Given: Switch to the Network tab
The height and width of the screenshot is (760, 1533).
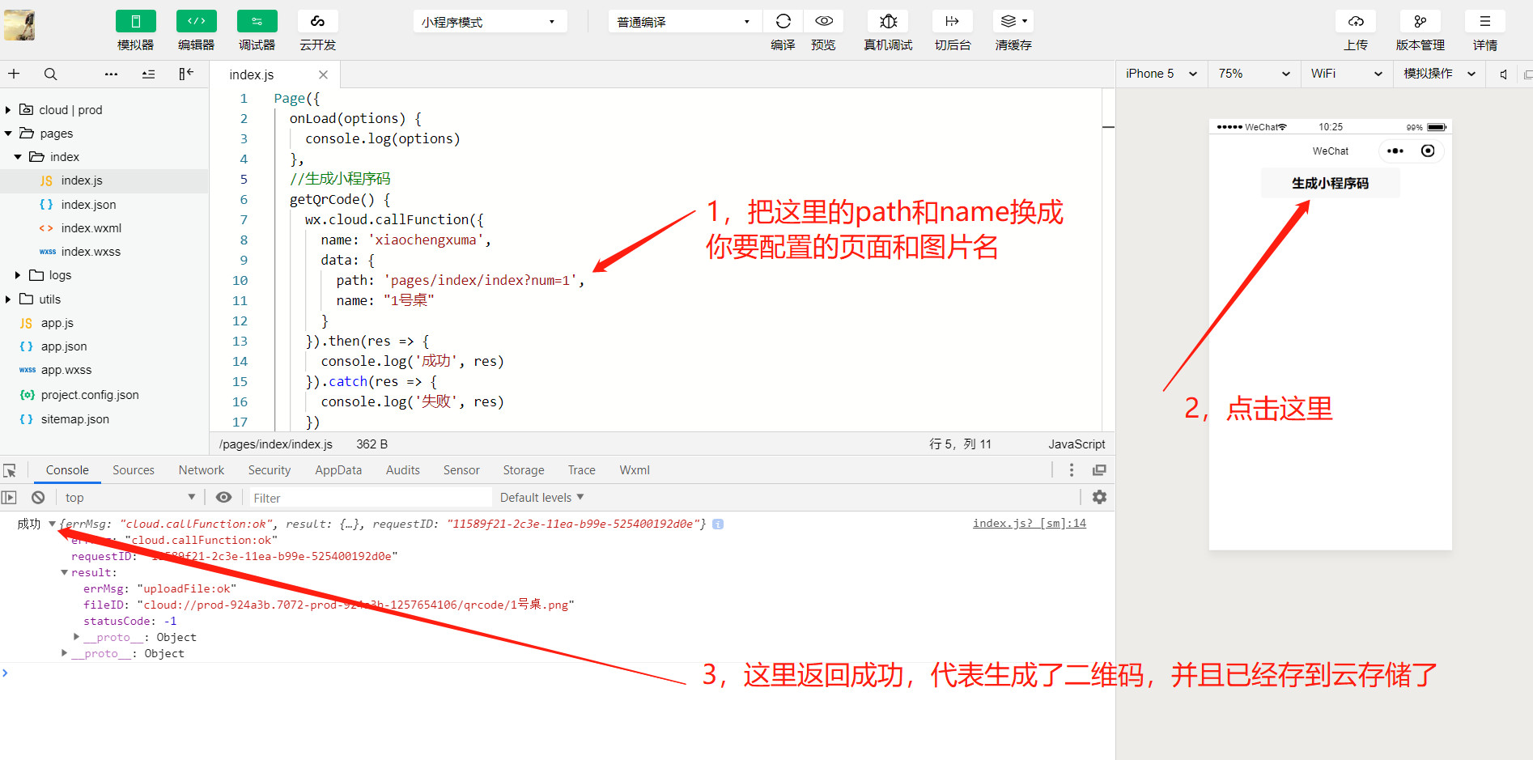Looking at the screenshot, I should click(201, 469).
